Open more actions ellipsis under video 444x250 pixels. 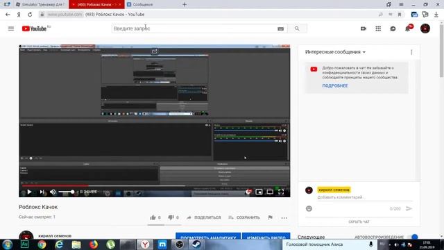pos(284,217)
